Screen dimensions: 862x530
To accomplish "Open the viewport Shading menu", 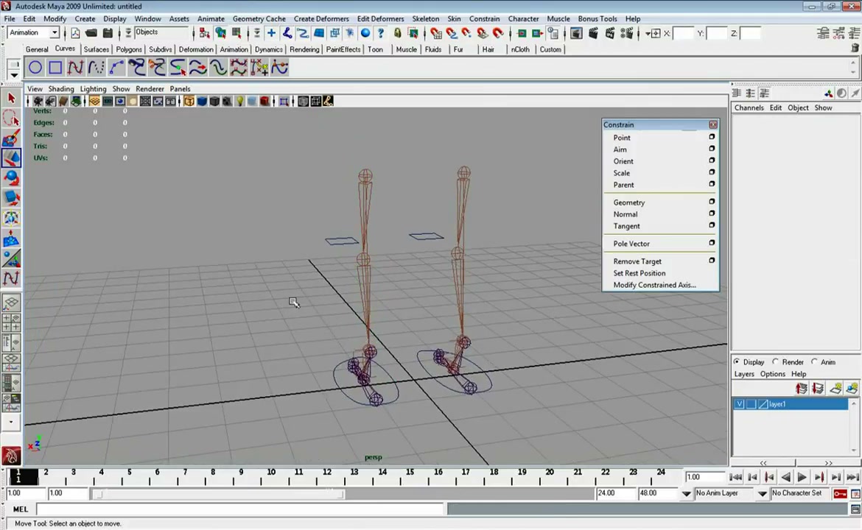I will (x=60, y=88).
